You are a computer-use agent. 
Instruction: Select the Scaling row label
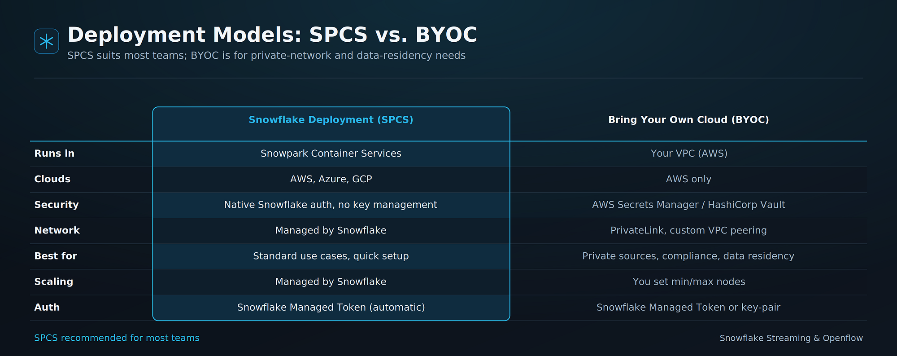[x=54, y=281]
